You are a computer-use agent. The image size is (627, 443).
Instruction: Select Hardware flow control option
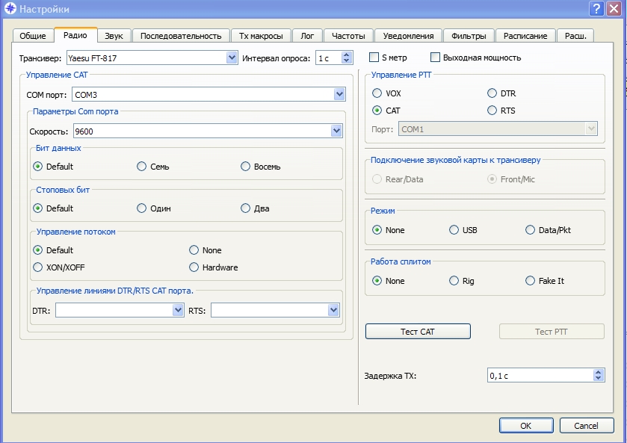[194, 267]
